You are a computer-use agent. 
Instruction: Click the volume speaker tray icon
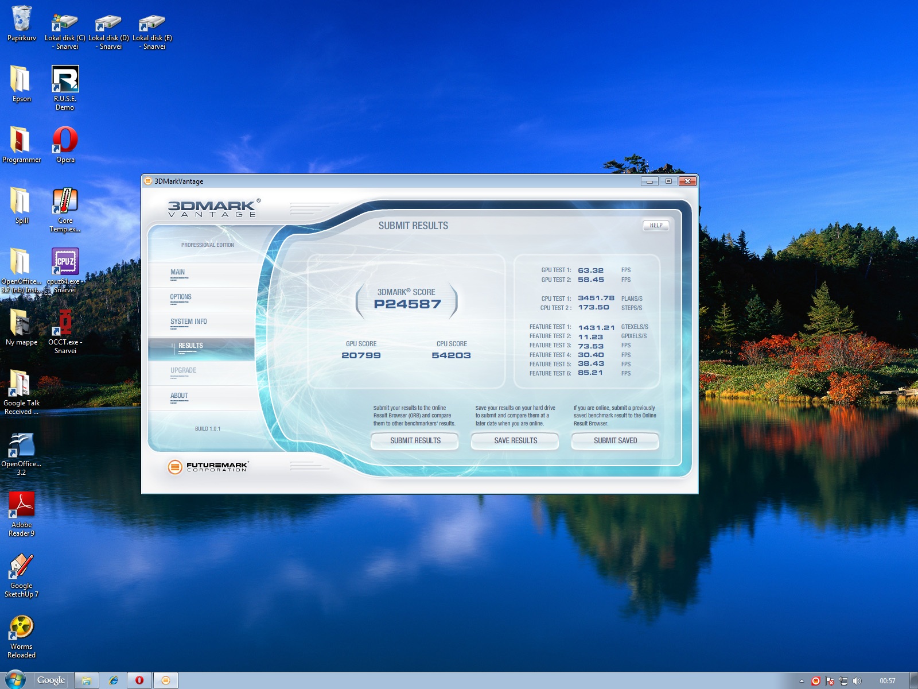[857, 681]
